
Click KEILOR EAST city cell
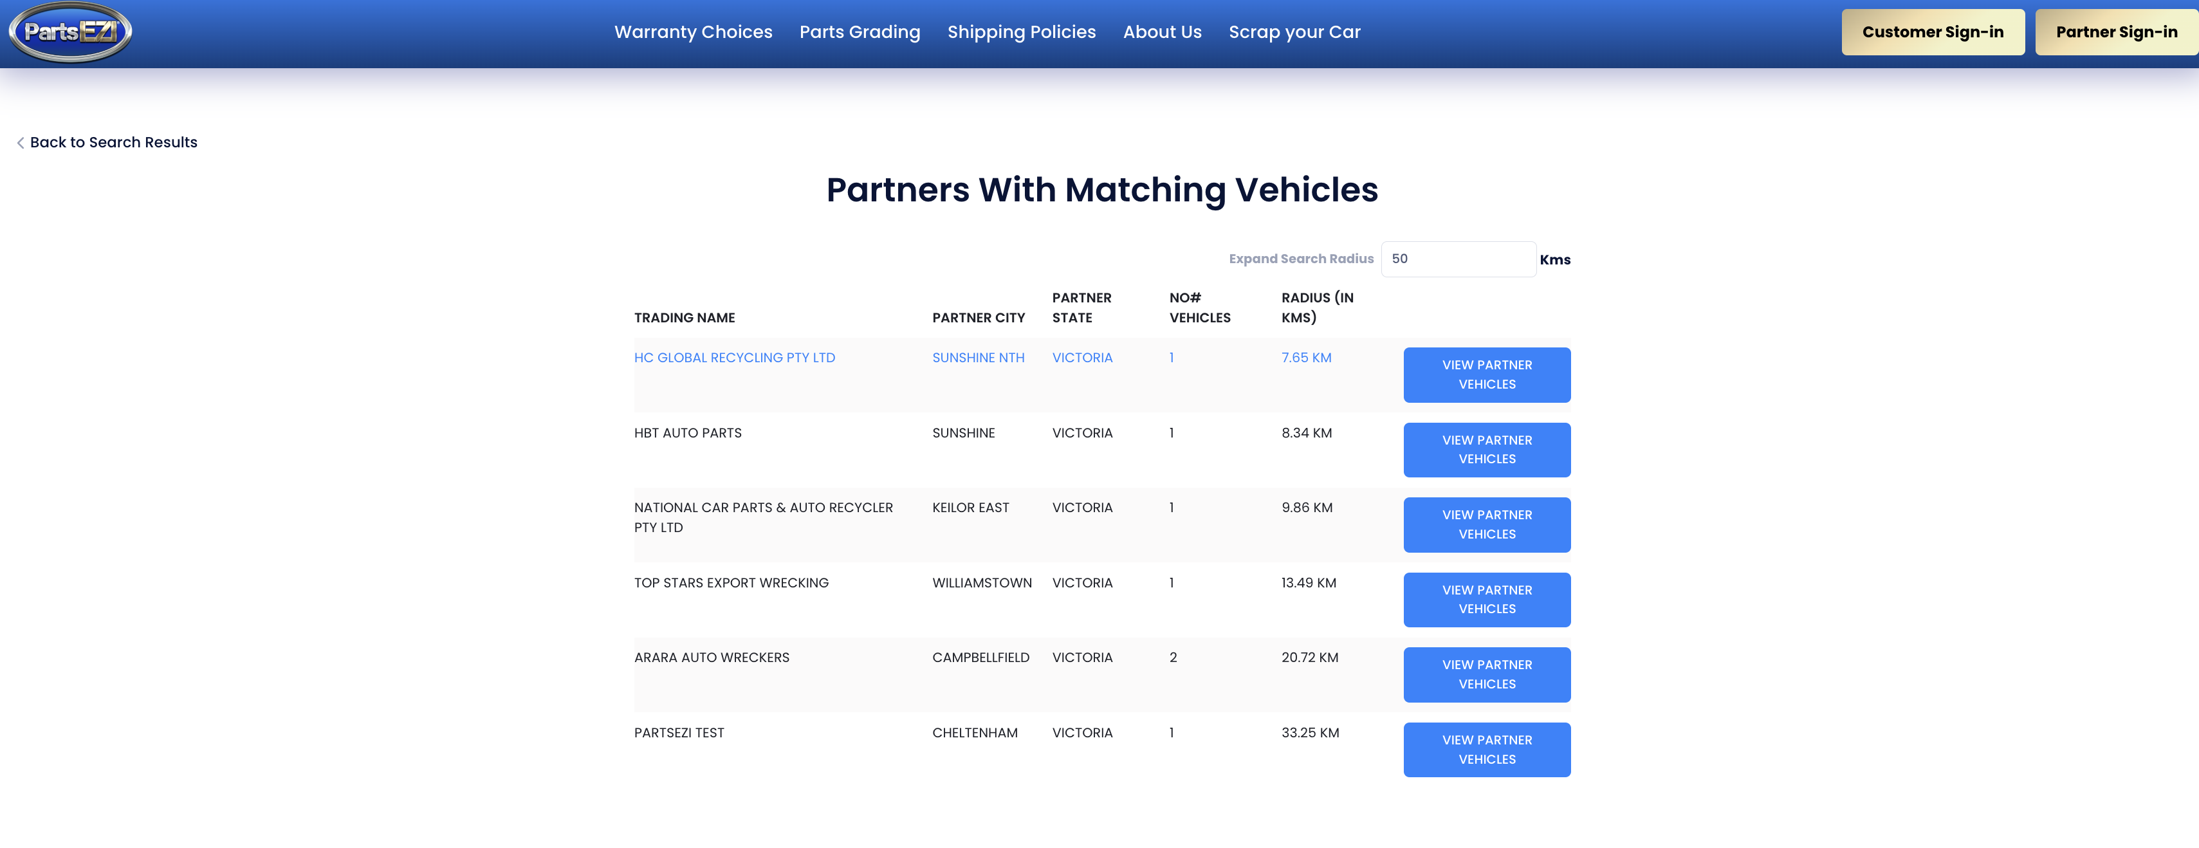[970, 507]
